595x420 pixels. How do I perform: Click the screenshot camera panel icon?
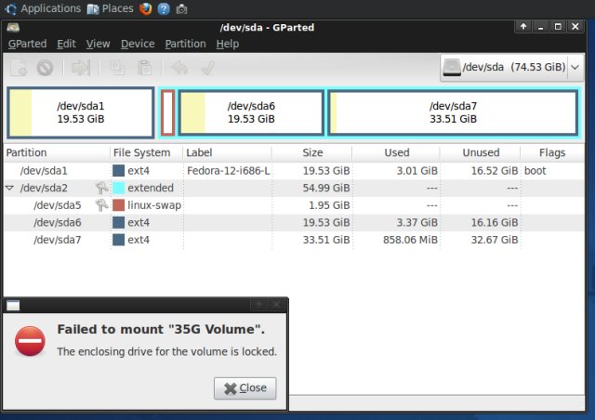pyautogui.click(x=181, y=9)
